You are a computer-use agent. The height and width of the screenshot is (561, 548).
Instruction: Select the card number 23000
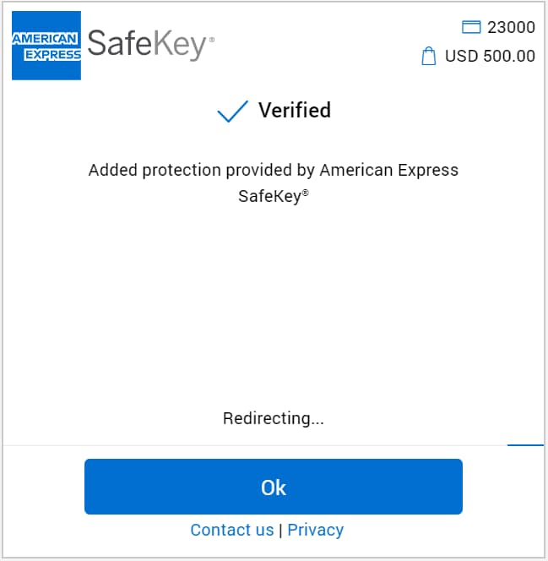pyautogui.click(x=511, y=27)
